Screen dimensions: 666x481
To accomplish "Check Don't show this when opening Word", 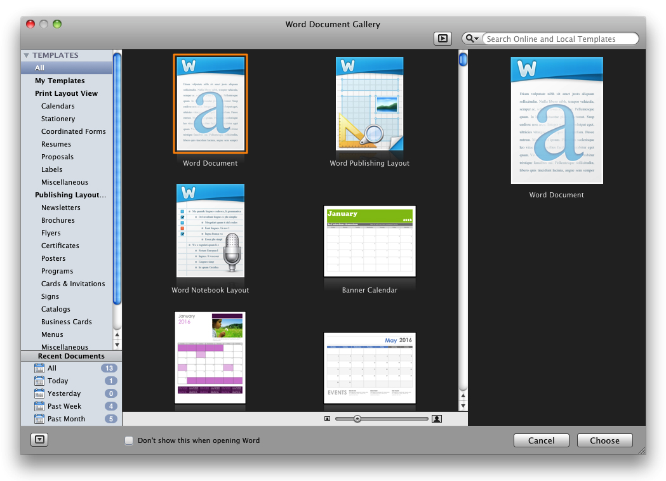I will (x=129, y=440).
